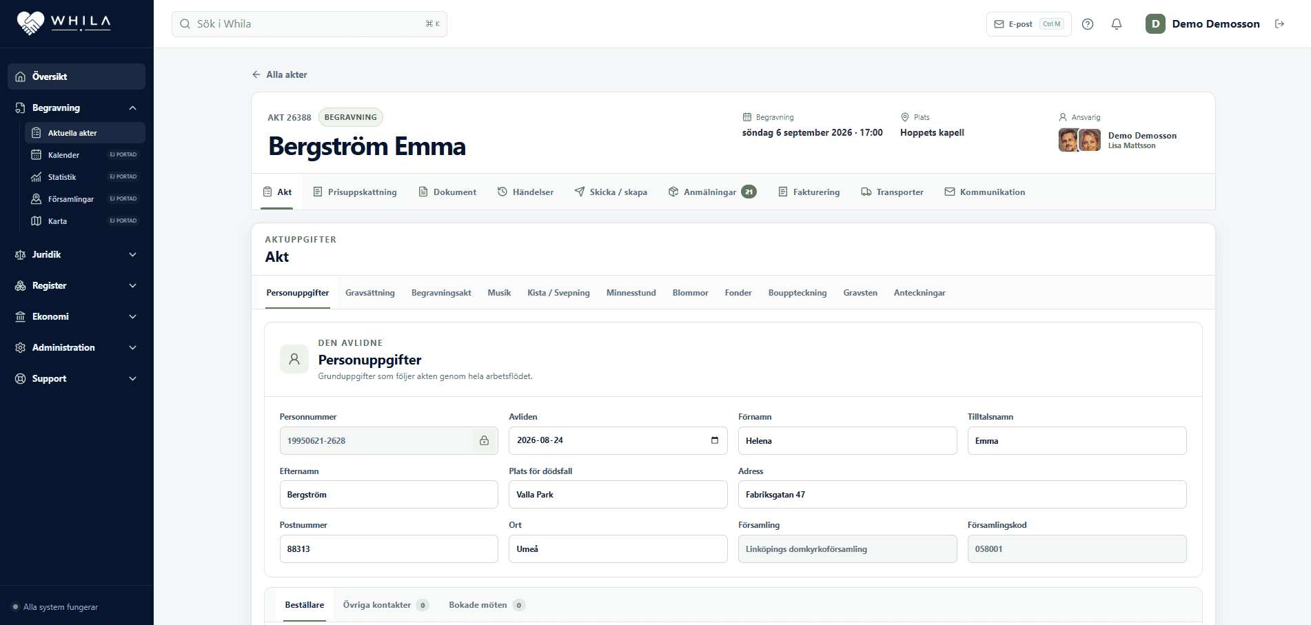Open the Händelser tab
This screenshot has width=1311, height=625.
point(526,192)
